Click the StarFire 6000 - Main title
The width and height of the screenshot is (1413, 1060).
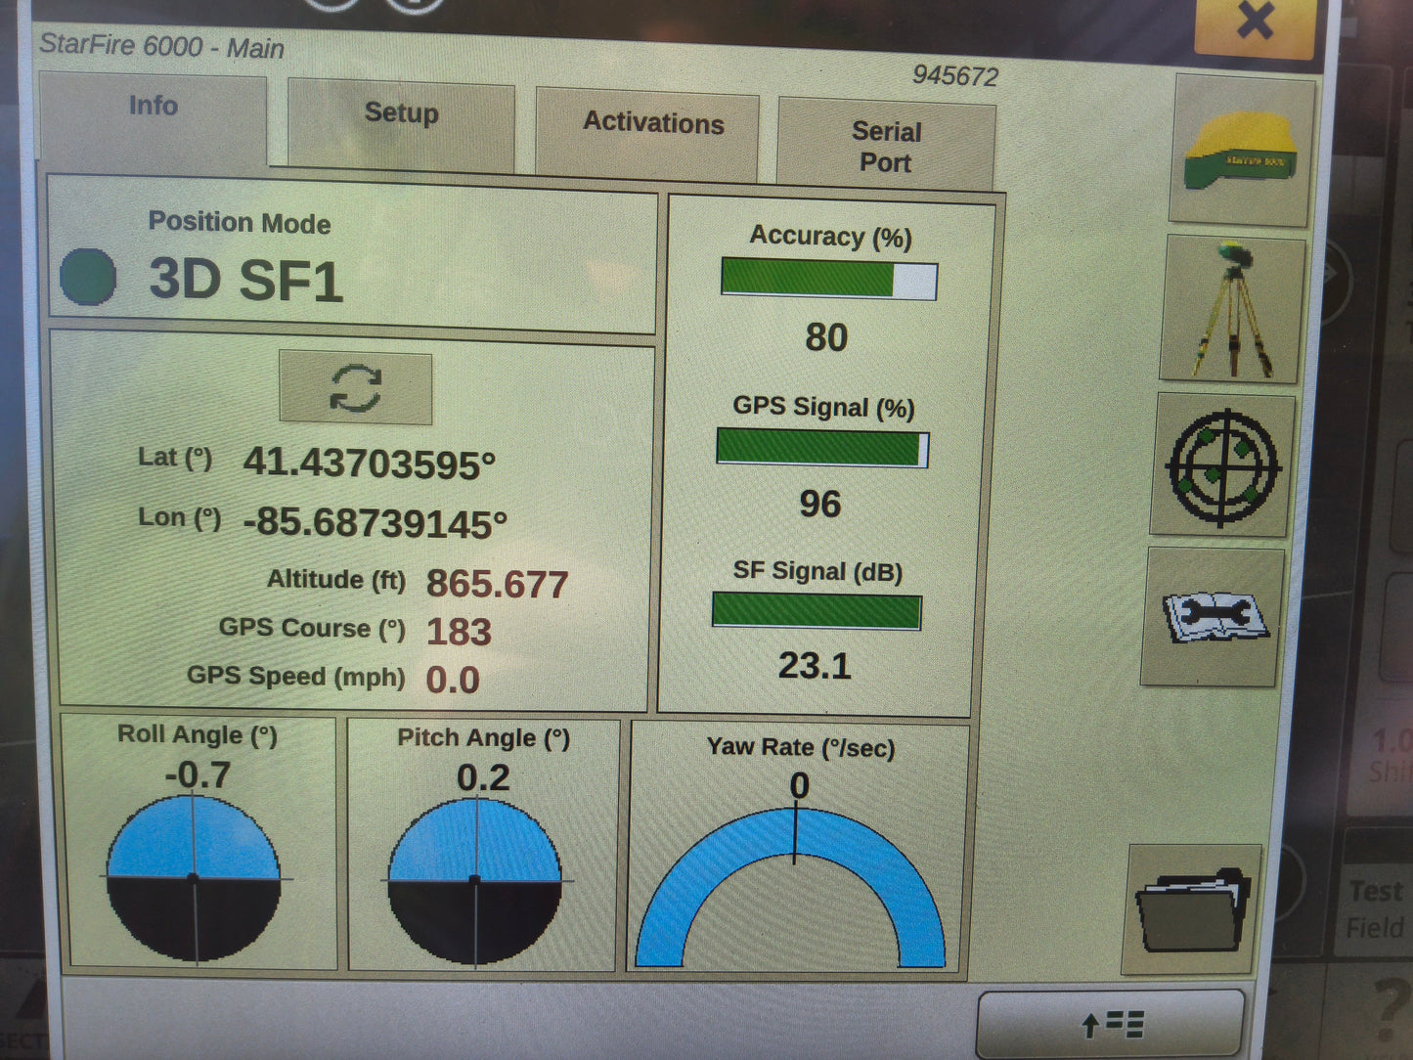click(x=161, y=46)
